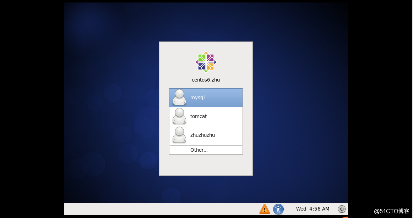Click the CentOS logo emblem
This screenshot has width=413, height=218.
tap(206, 62)
